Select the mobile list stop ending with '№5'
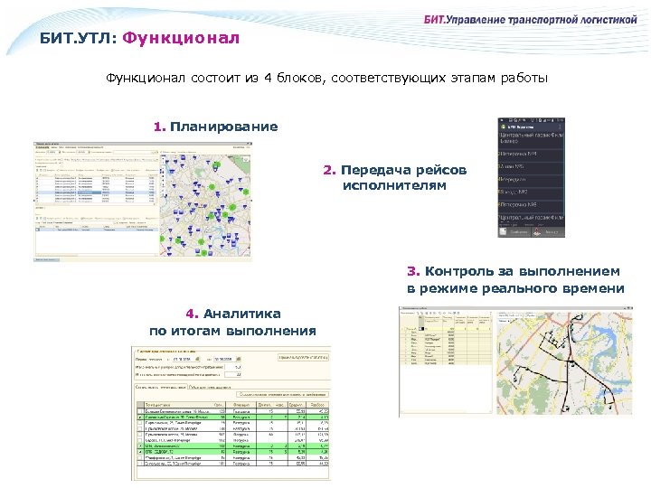 click(x=531, y=168)
